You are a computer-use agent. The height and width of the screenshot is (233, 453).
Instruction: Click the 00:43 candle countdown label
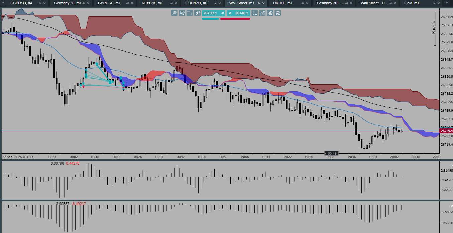(x=332, y=153)
